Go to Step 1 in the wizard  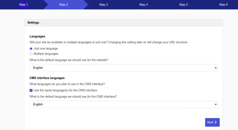pyautogui.click(x=23, y=5)
